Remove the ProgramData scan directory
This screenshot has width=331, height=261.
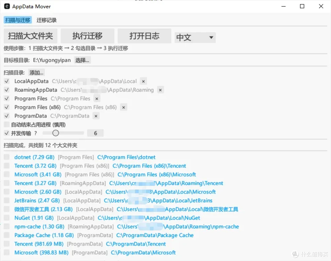coord(96,116)
